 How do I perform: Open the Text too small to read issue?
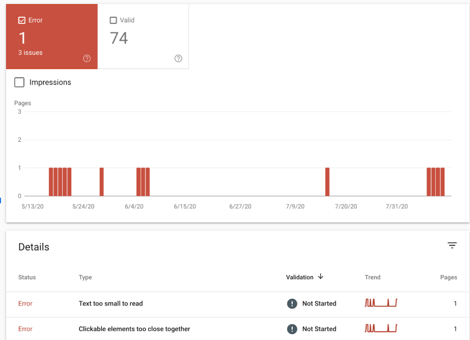(x=110, y=303)
